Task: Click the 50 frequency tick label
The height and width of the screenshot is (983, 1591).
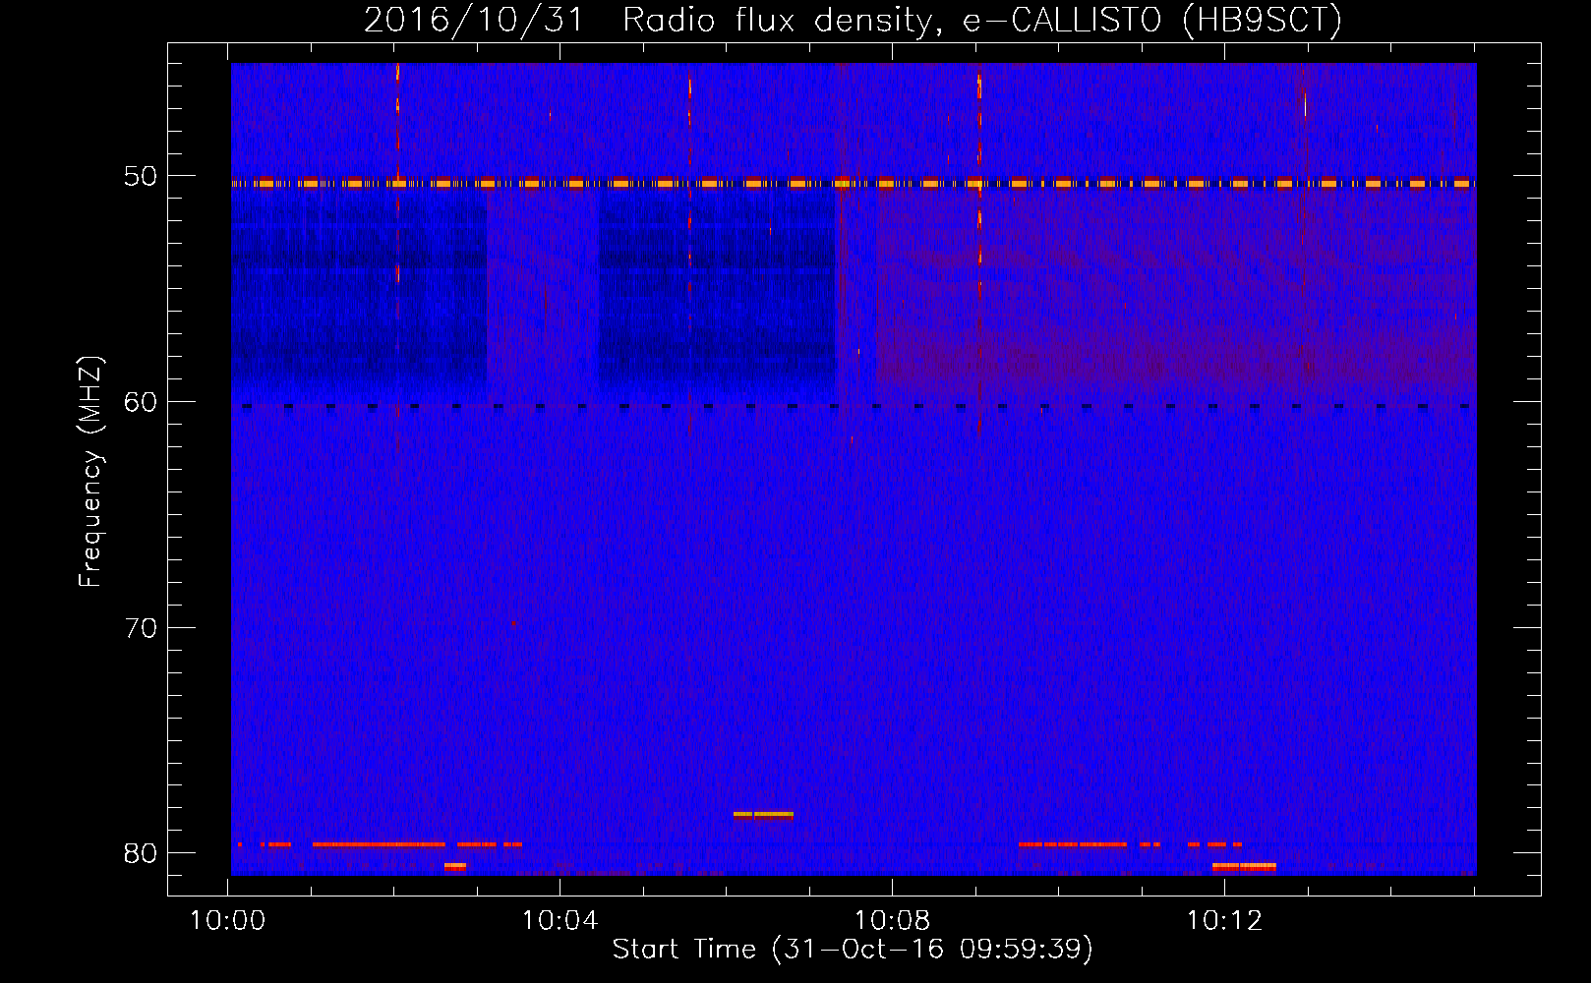Action: click(141, 176)
